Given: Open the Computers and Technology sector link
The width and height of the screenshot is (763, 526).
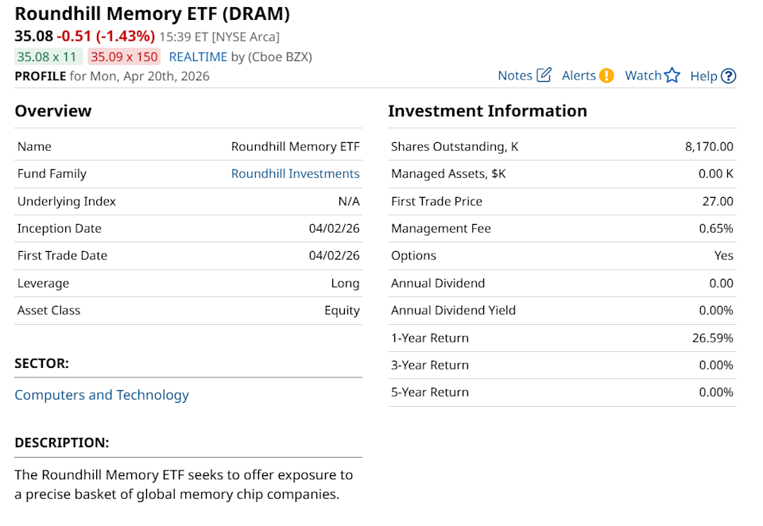Looking at the screenshot, I should (x=102, y=395).
